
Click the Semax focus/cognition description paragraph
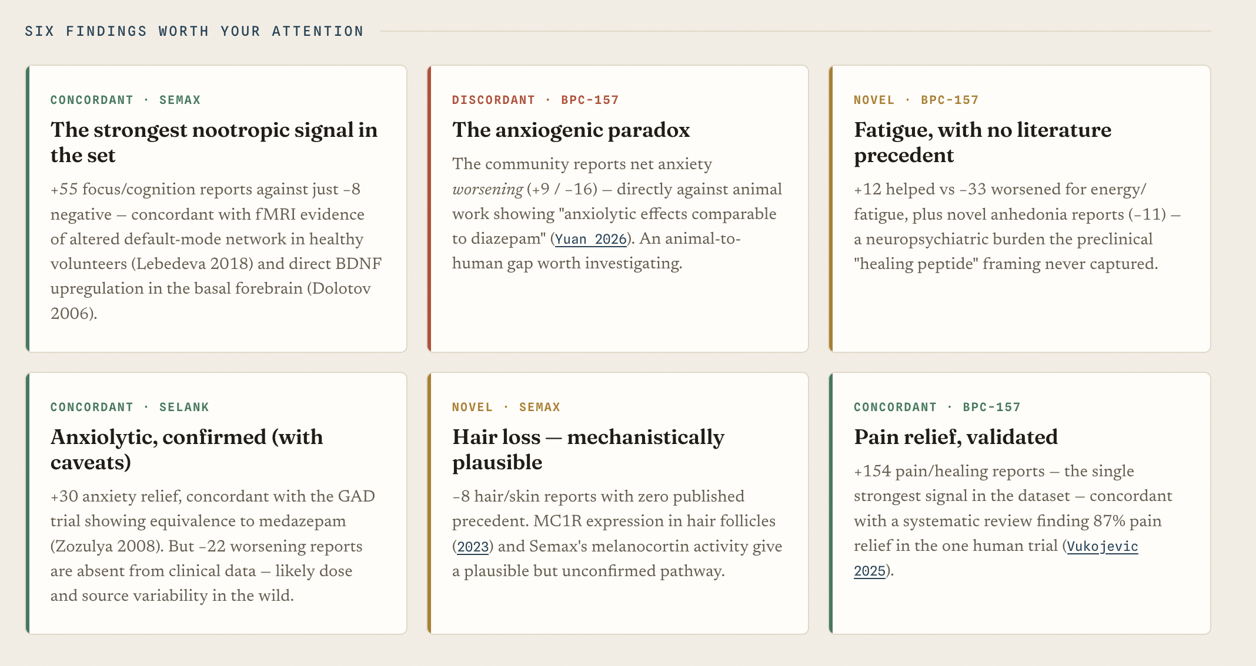[x=216, y=251]
